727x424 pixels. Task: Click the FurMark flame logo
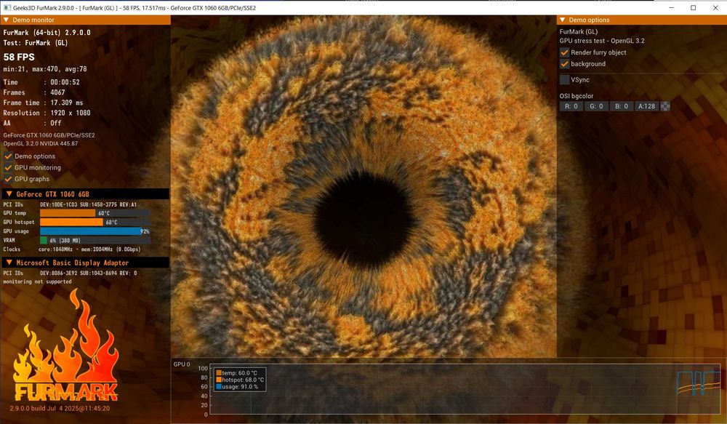pyautogui.click(x=66, y=345)
